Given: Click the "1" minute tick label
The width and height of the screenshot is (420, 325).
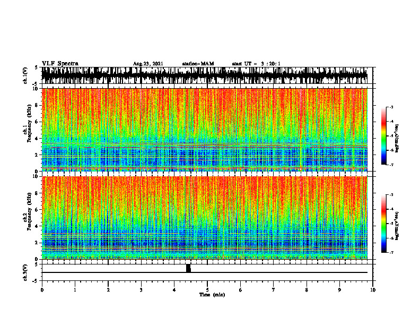Looking at the screenshot, I should 75,290.
